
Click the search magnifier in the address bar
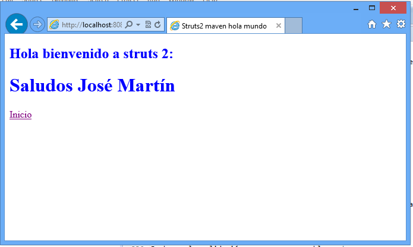coord(129,25)
